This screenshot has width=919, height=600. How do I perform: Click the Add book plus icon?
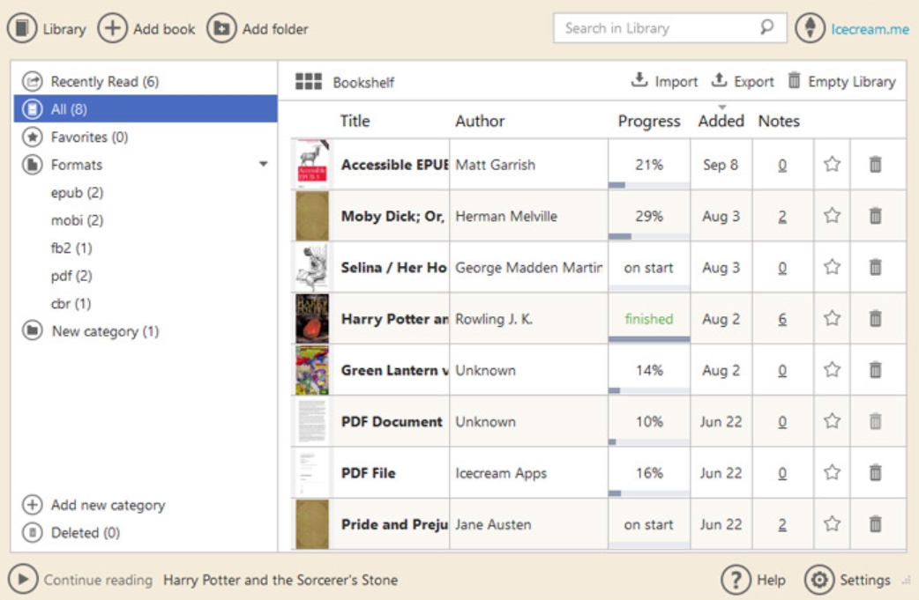(x=112, y=28)
